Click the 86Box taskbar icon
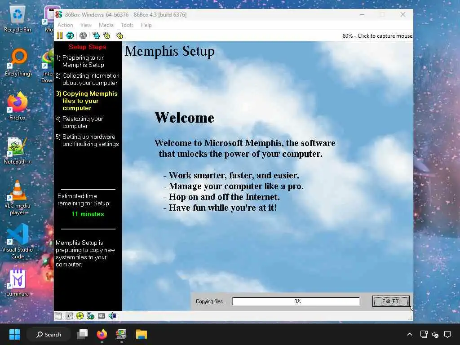The height and width of the screenshot is (345, 460). pyautogui.click(x=121, y=334)
